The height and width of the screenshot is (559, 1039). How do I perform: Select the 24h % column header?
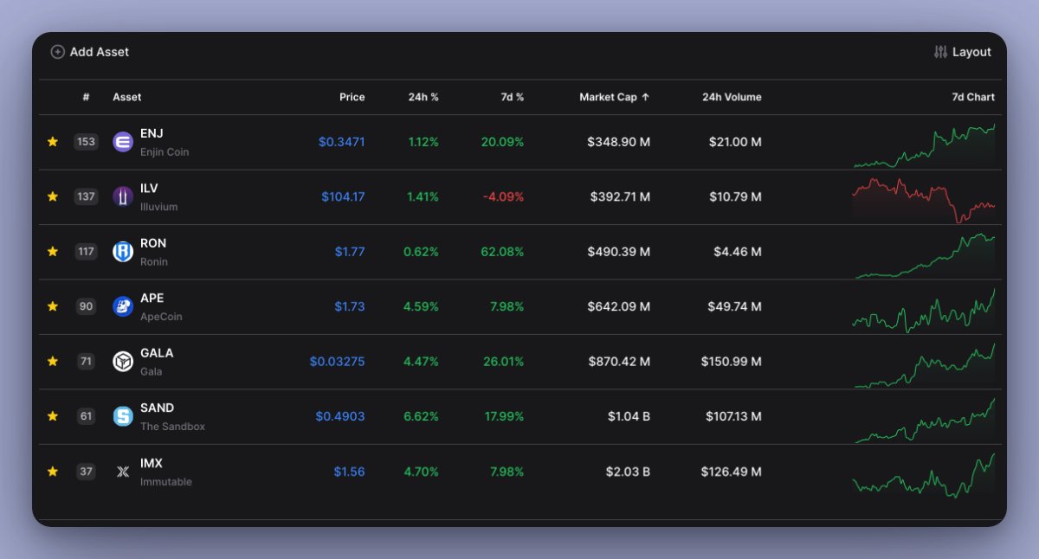point(423,97)
